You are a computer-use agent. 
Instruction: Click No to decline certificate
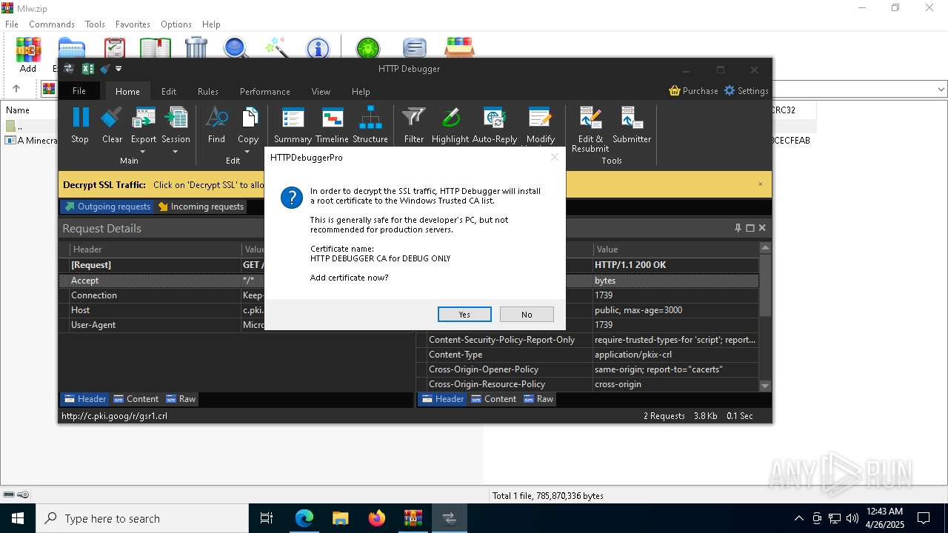(x=527, y=315)
